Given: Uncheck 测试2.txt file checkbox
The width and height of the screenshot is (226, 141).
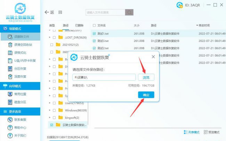Looking at the screenshot, I should click(x=94, y=48).
